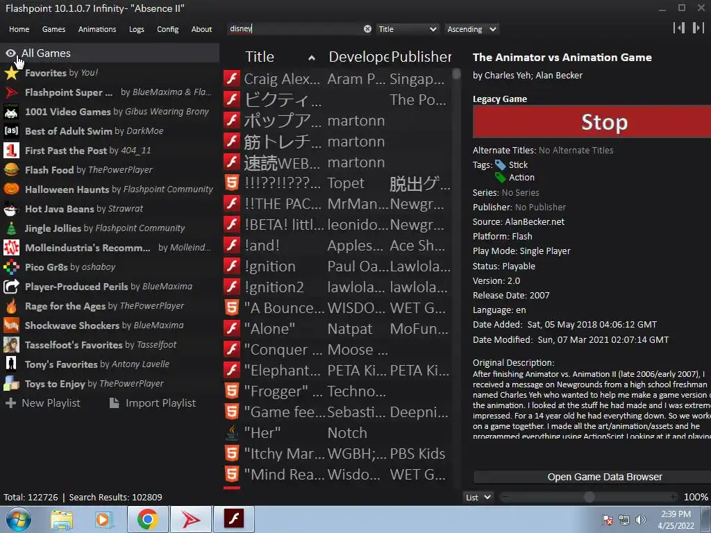711x533 pixels.
Task: Switch to Flash Player taskbar window
Action: tap(233, 519)
